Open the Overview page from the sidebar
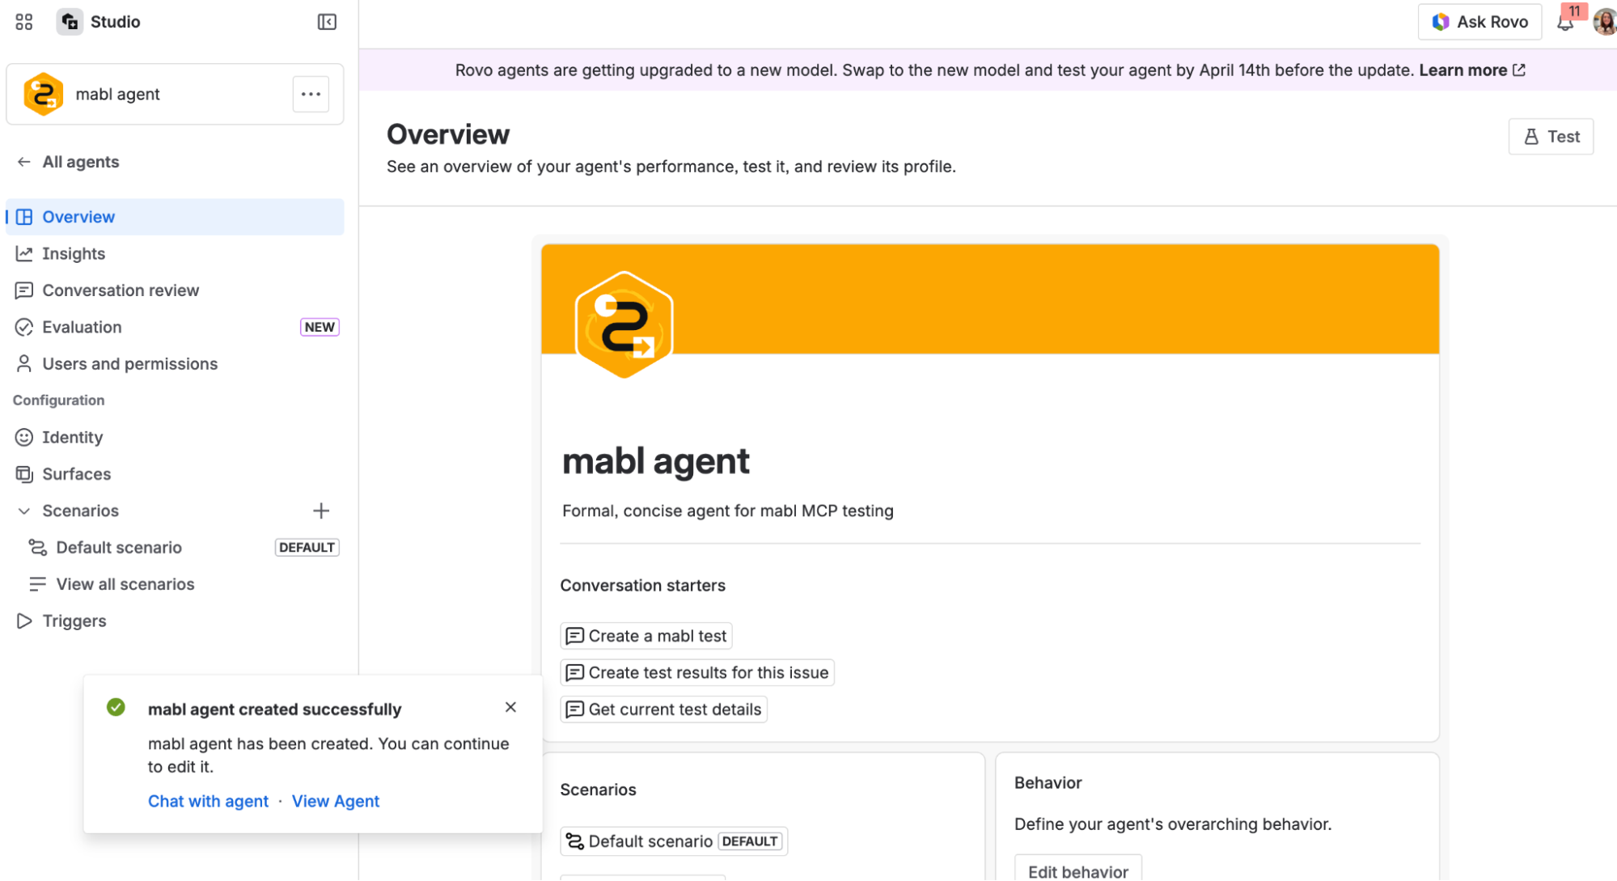 click(78, 217)
